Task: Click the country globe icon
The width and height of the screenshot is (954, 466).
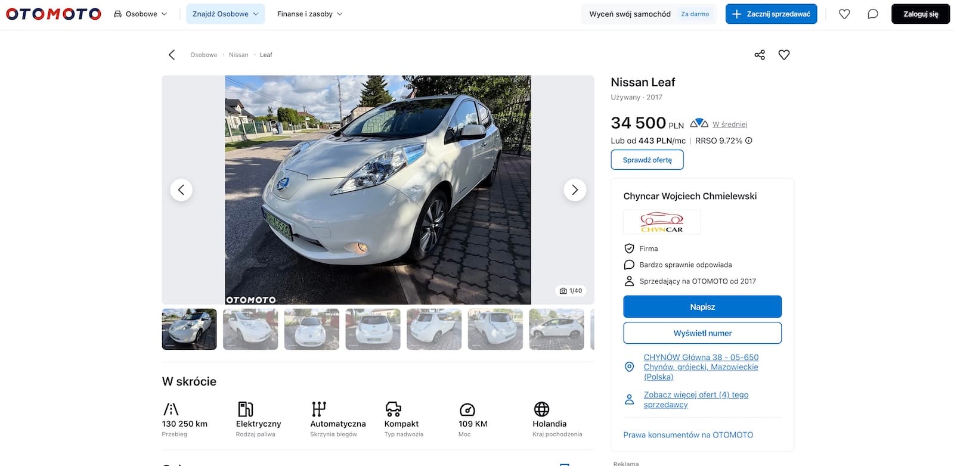Action: point(541,409)
